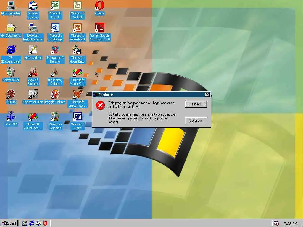Open the Start menu

tap(9, 223)
